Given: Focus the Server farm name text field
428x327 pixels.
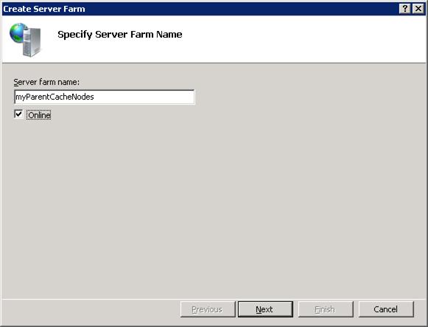Looking at the screenshot, I should click(x=105, y=97).
